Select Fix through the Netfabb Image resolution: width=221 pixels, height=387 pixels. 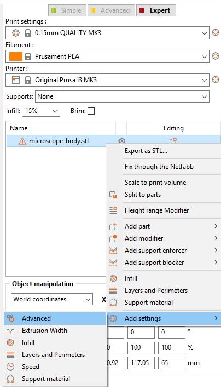coord(159,167)
